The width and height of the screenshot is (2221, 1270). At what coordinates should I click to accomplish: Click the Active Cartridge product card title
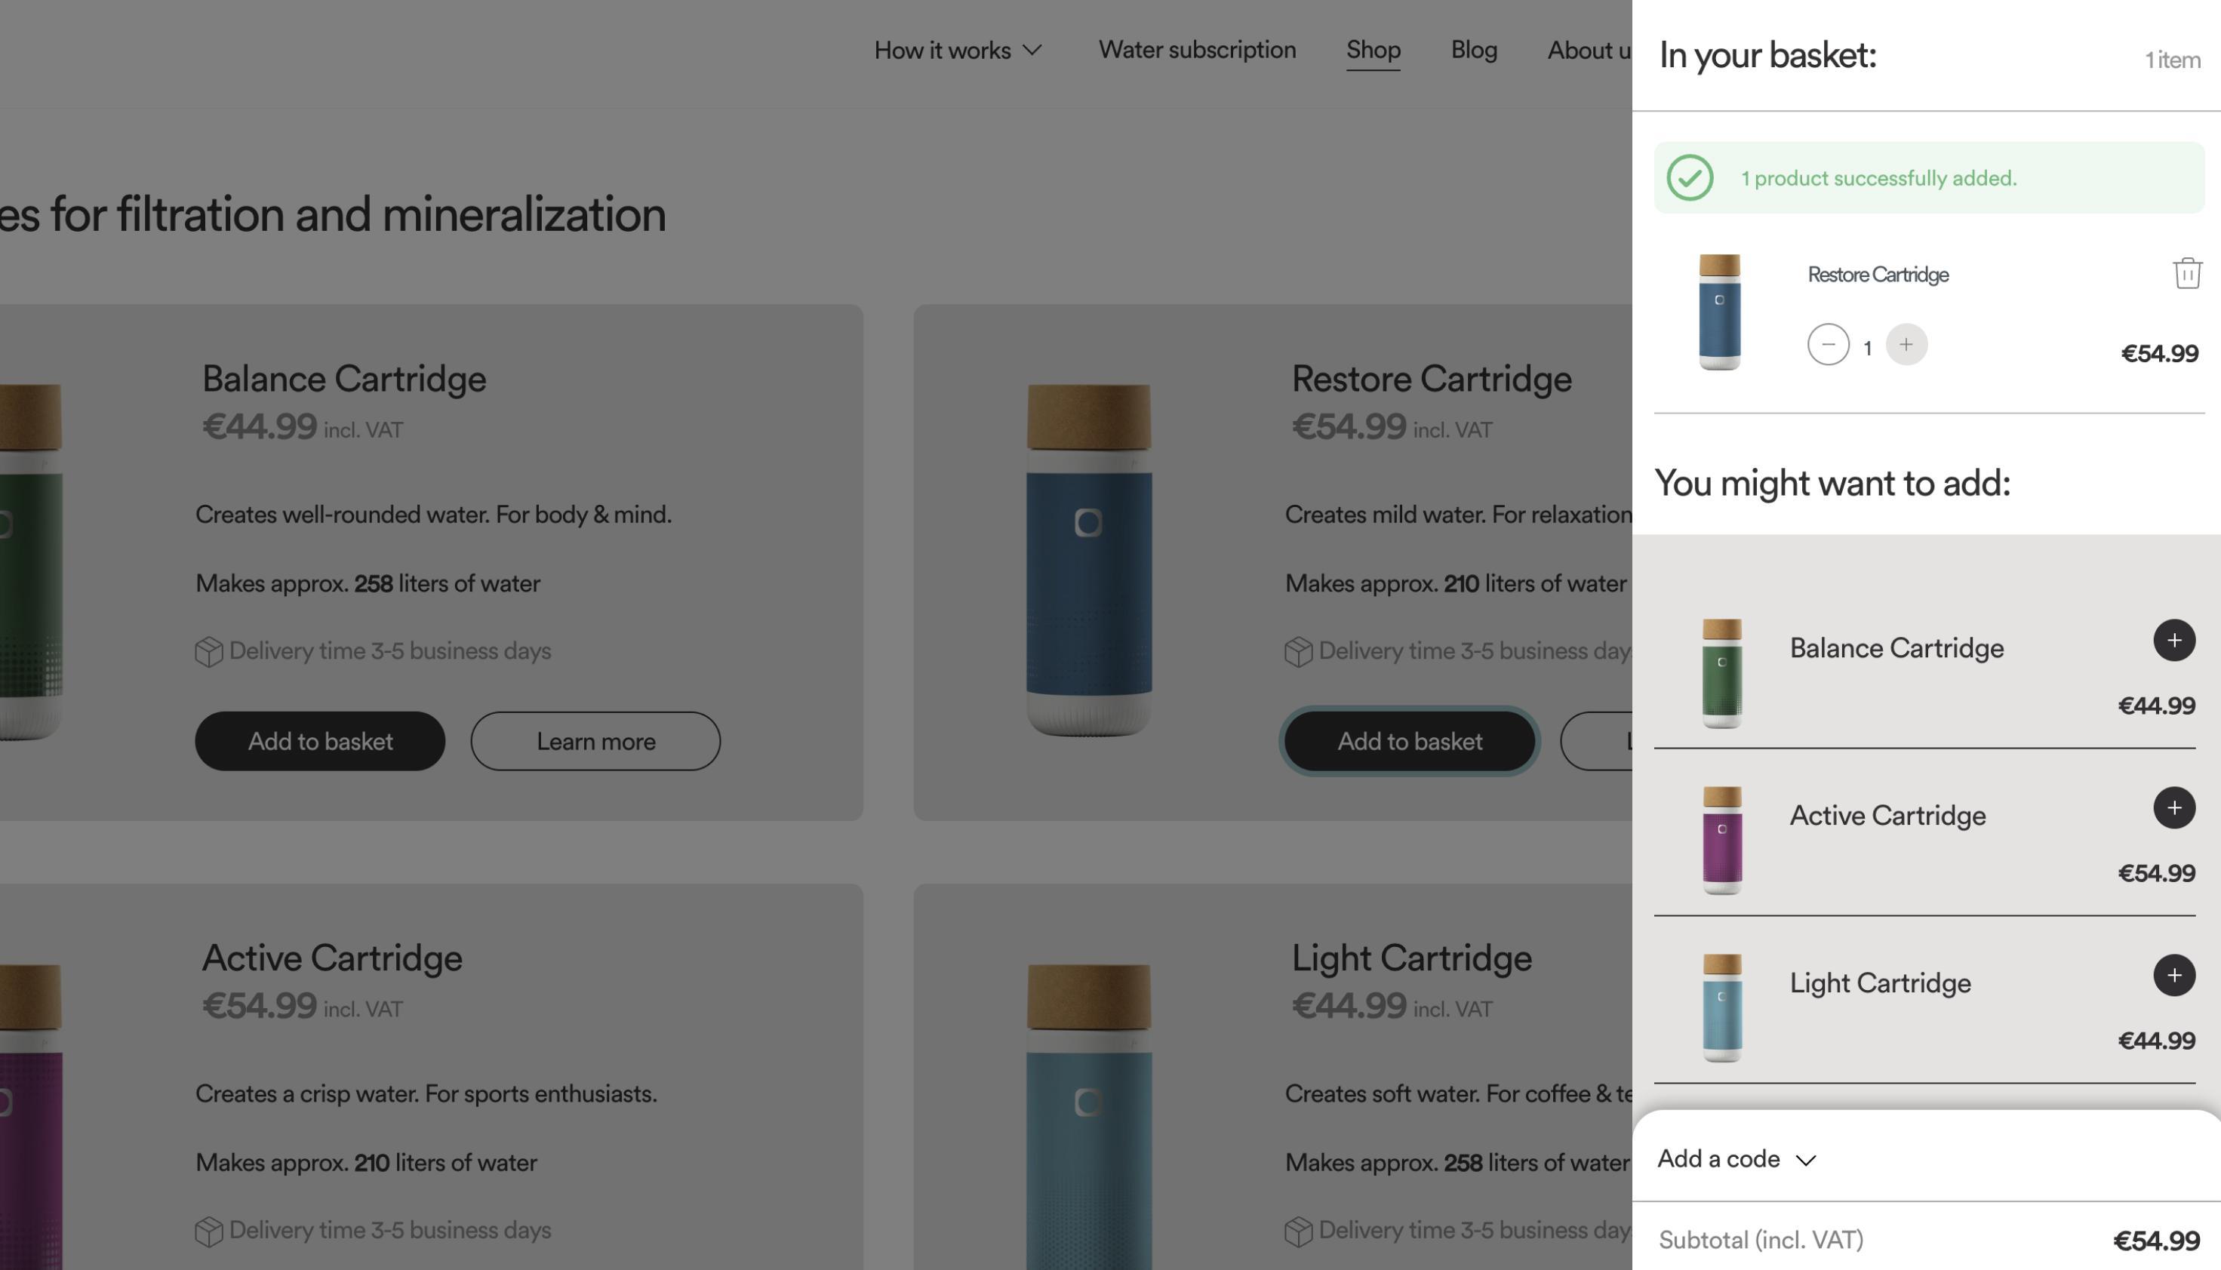coord(331,958)
